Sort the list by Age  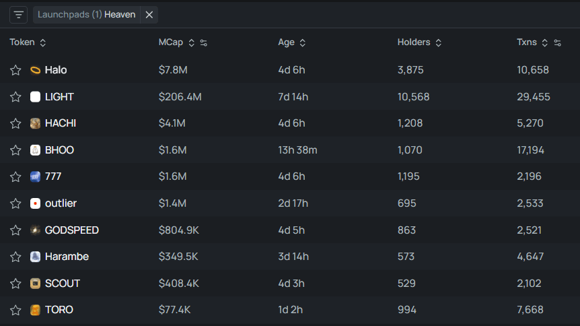coord(303,43)
